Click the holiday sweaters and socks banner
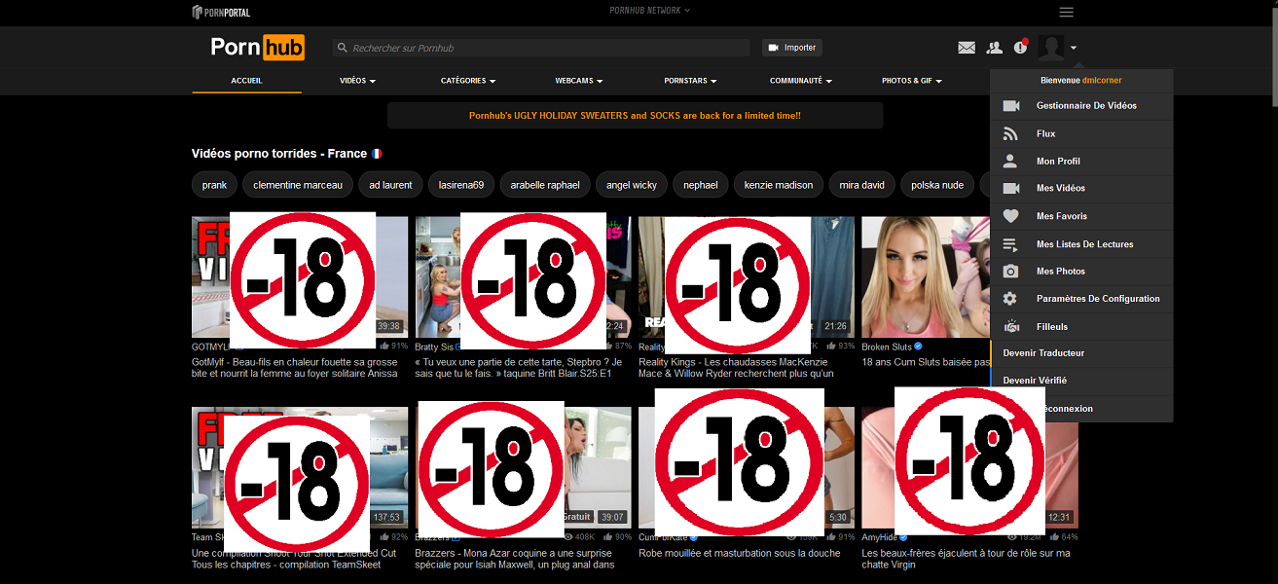1278x584 pixels. 635,116
